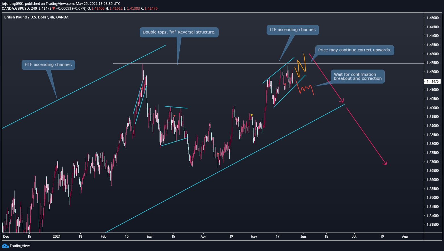Click the 1.43000 price axis label
The width and height of the screenshot is (444, 251).
coord(432,54)
